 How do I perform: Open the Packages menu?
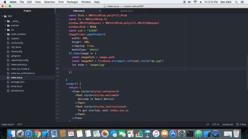(x=72, y=2)
